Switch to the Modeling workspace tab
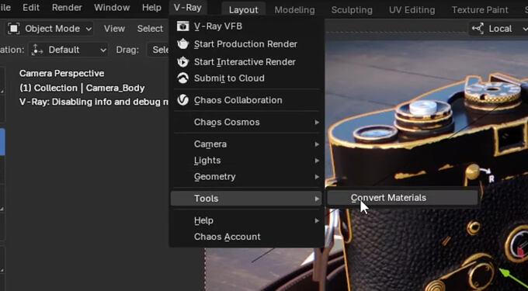This screenshot has width=528, height=291. pos(294,10)
